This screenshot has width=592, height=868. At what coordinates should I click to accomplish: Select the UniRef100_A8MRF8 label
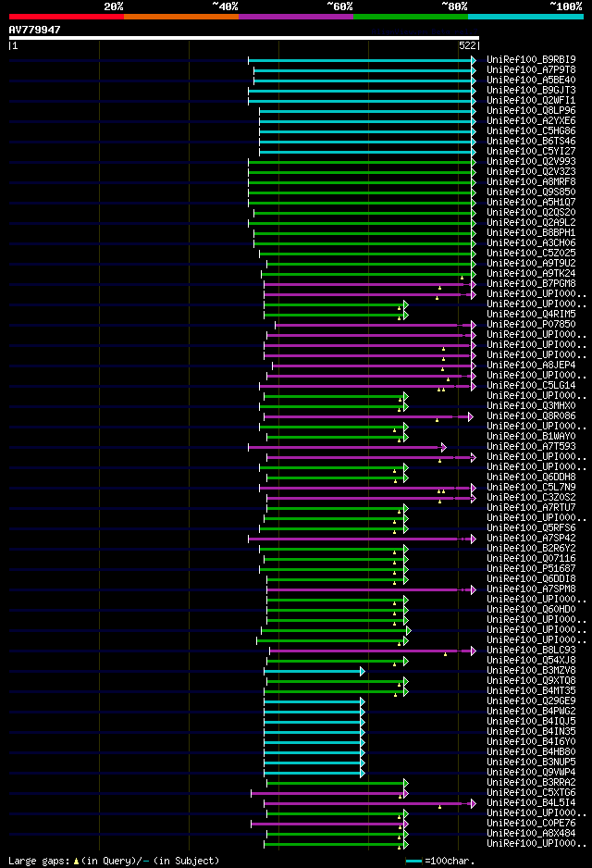click(x=531, y=181)
